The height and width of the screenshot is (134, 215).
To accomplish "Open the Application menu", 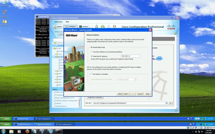I will (58, 22).
